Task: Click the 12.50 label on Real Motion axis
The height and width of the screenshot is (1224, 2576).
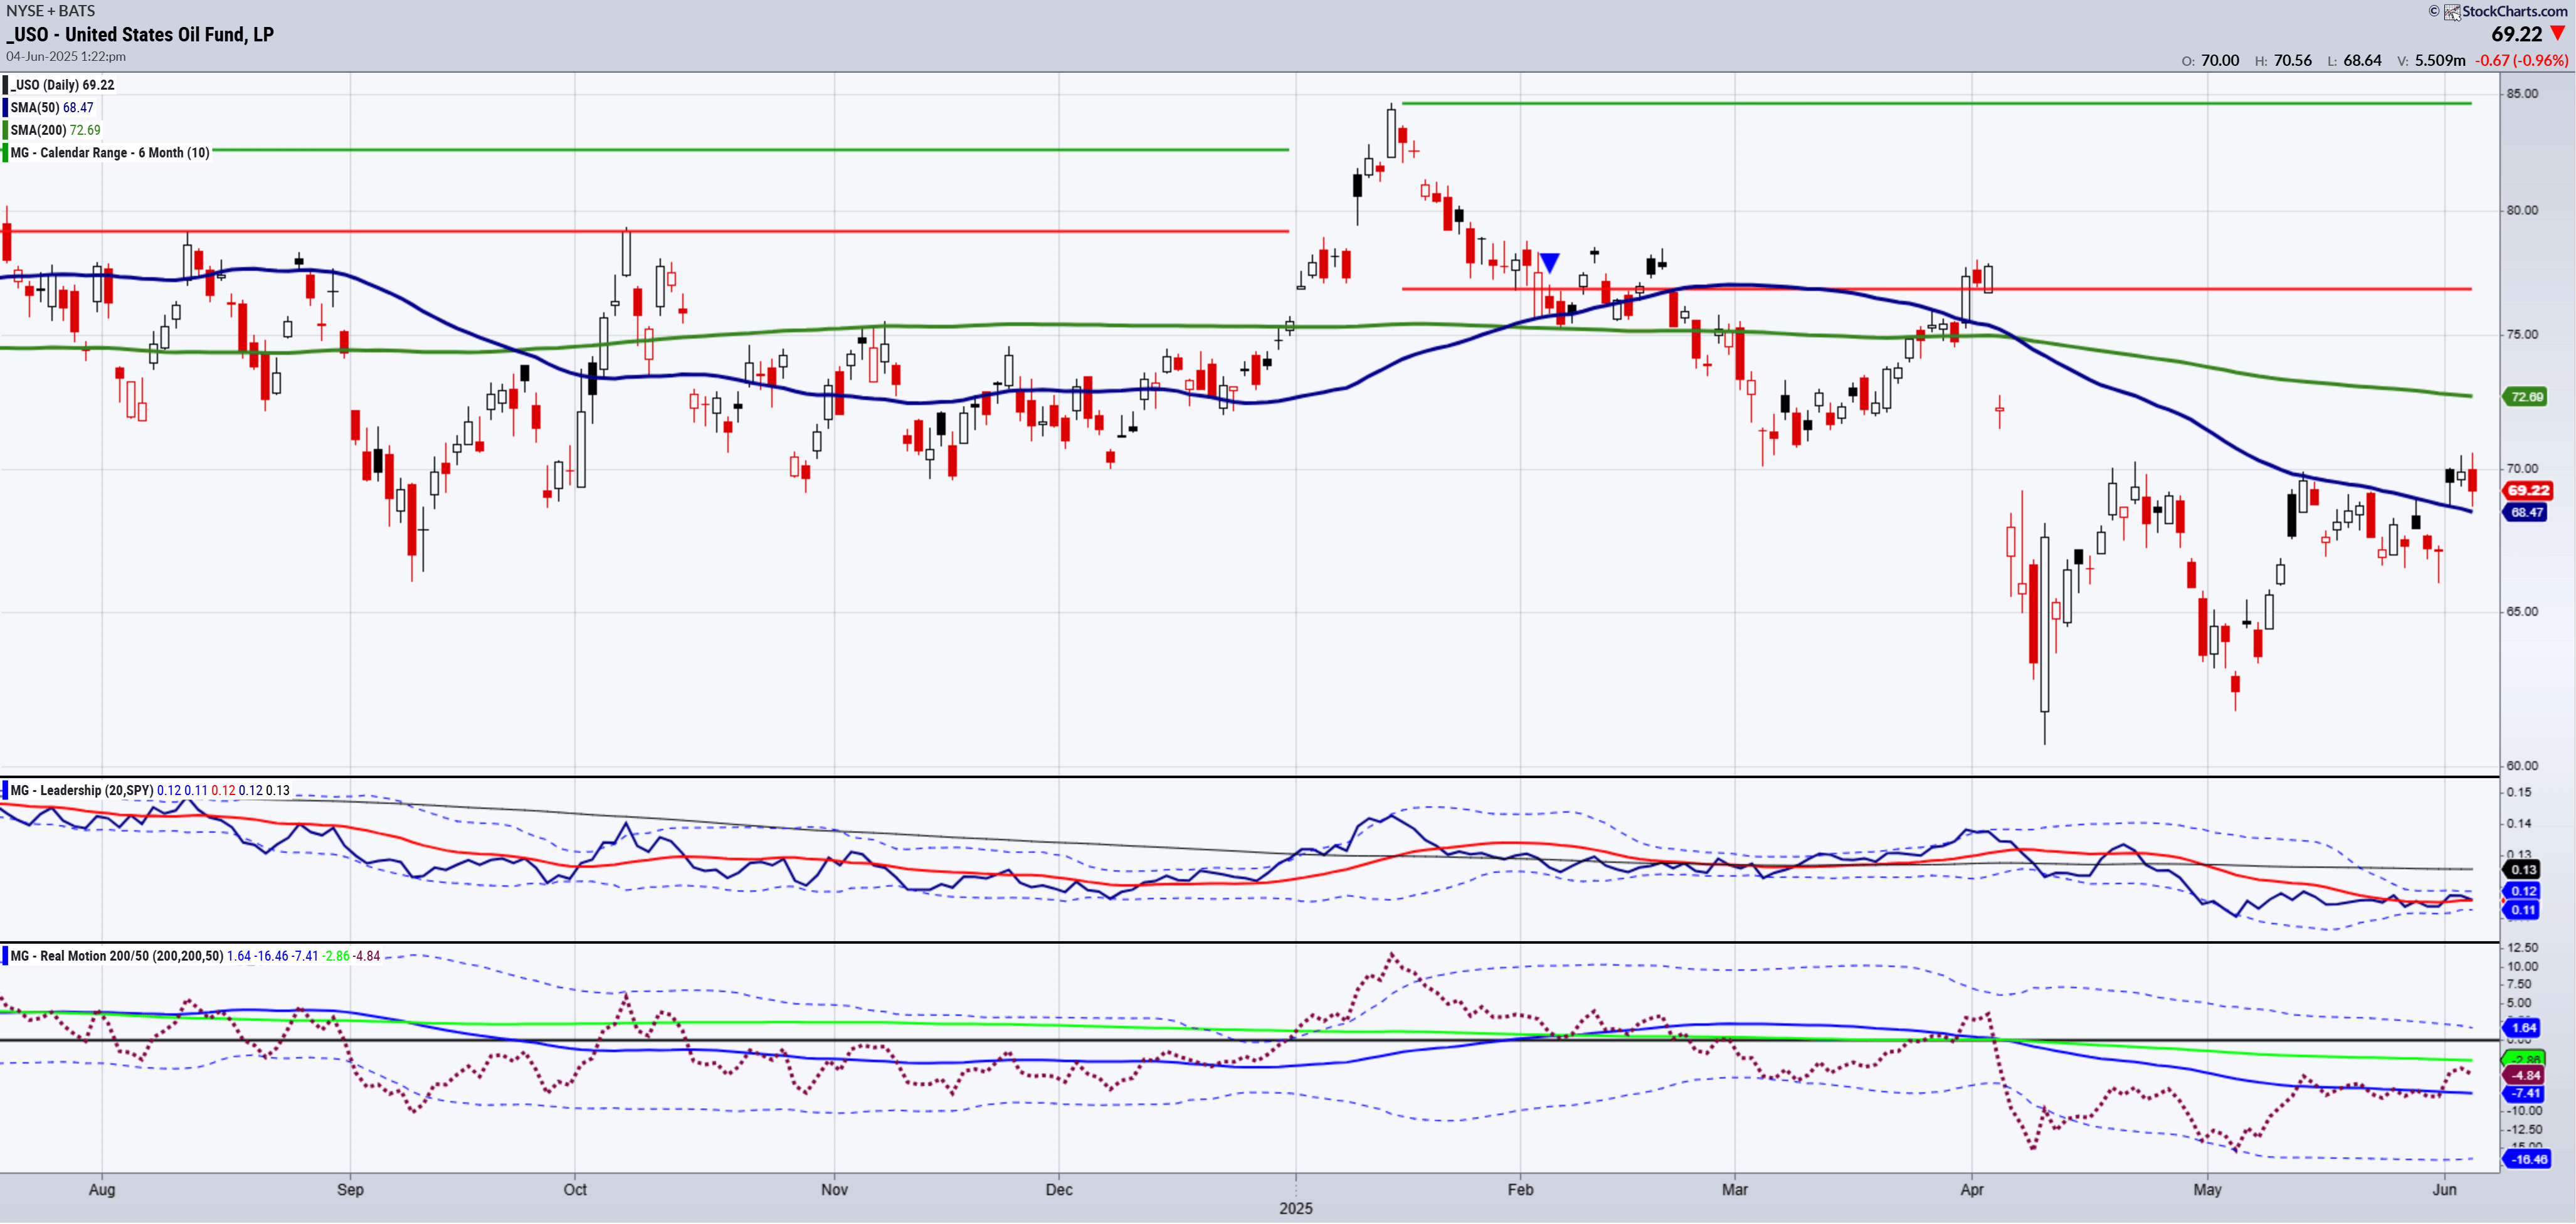Action: pos(2522,949)
